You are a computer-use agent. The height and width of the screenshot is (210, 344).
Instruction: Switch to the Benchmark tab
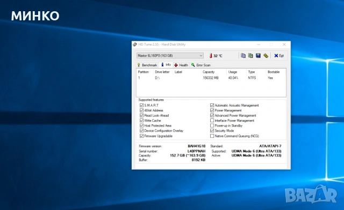click(x=147, y=65)
